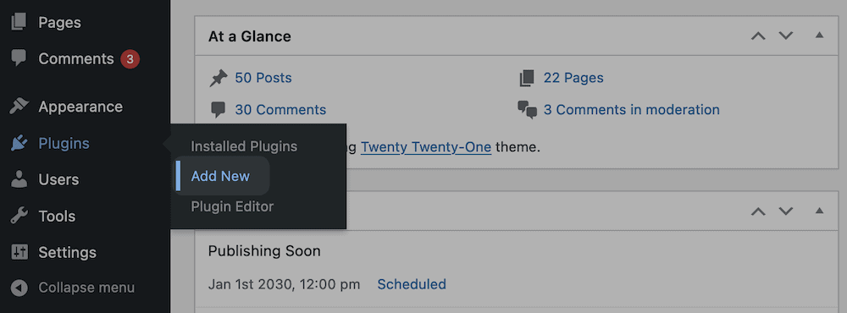
Task: Select Add New in Plugins submenu
Action: (x=220, y=176)
